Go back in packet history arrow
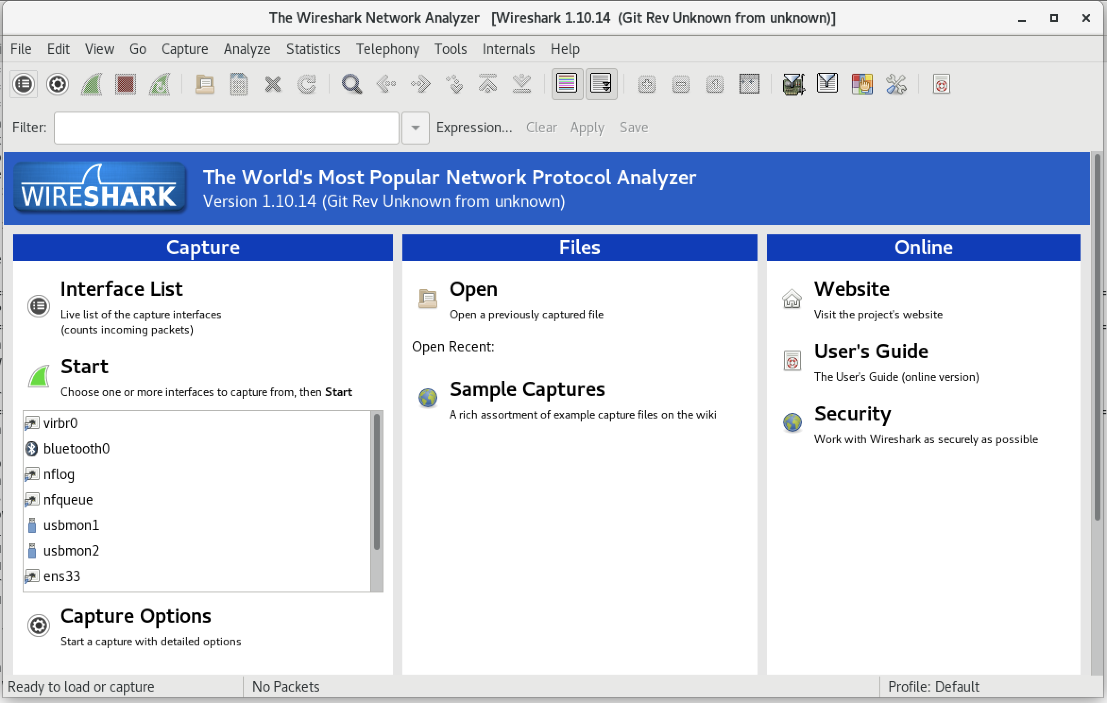 386,85
